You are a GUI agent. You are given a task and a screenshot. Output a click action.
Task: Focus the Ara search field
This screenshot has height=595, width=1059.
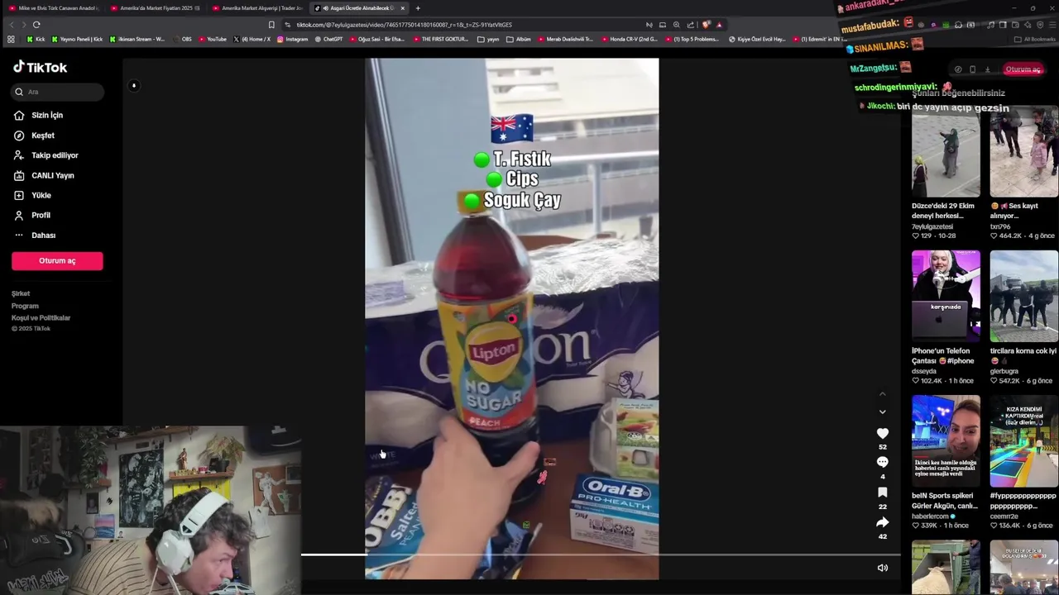click(58, 92)
